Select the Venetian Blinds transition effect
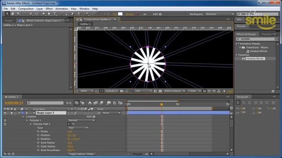282x158 pixels. point(255,58)
